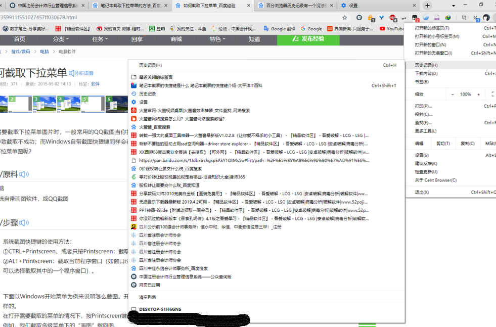Increase zoom with the plus button
Image resolution: width=496 pixels, height=327 pixels.
[478, 94]
